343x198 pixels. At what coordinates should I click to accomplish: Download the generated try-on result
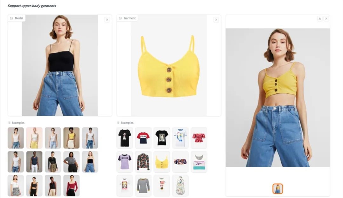(x=320, y=18)
